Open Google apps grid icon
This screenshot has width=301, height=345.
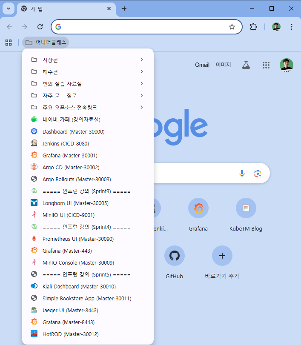(266, 65)
